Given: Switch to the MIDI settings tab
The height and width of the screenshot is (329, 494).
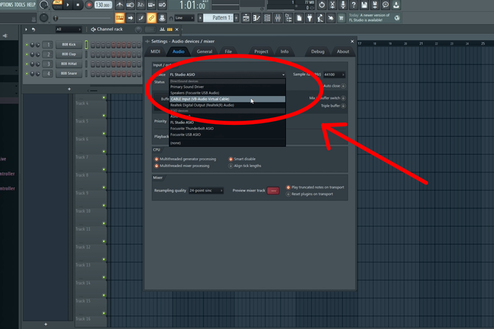Looking at the screenshot, I should click(x=155, y=51).
